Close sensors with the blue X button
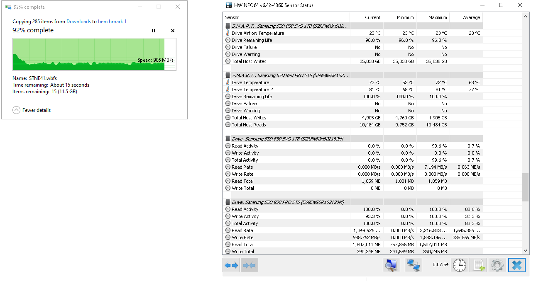 click(517, 265)
